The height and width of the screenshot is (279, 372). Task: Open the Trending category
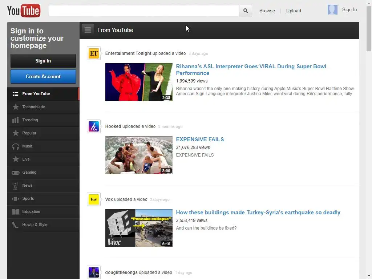click(43, 120)
